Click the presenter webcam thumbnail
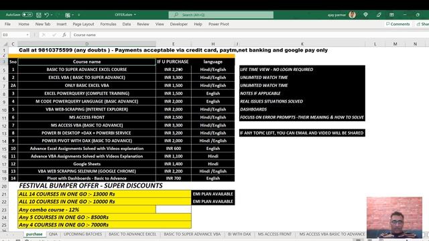The width and height of the screenshot is (429, 241). (x=394, y=218)
